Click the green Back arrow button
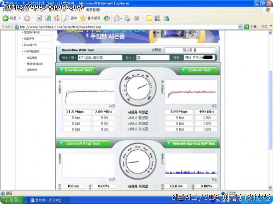 click(x=6, y=18)
